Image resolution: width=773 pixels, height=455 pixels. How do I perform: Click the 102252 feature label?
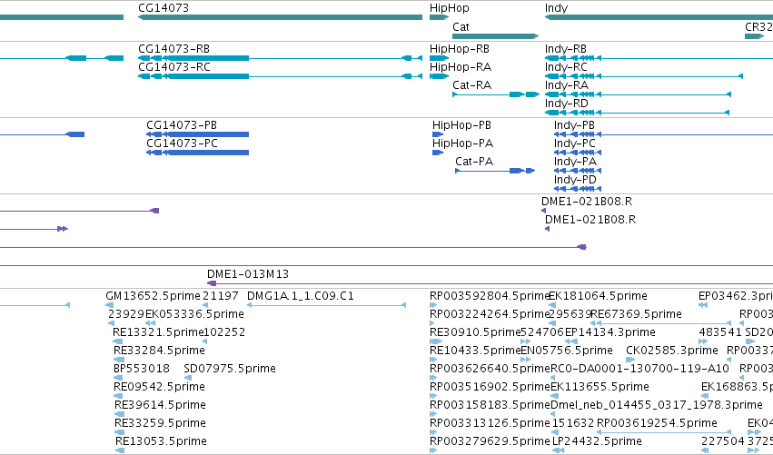click(224, 332)
